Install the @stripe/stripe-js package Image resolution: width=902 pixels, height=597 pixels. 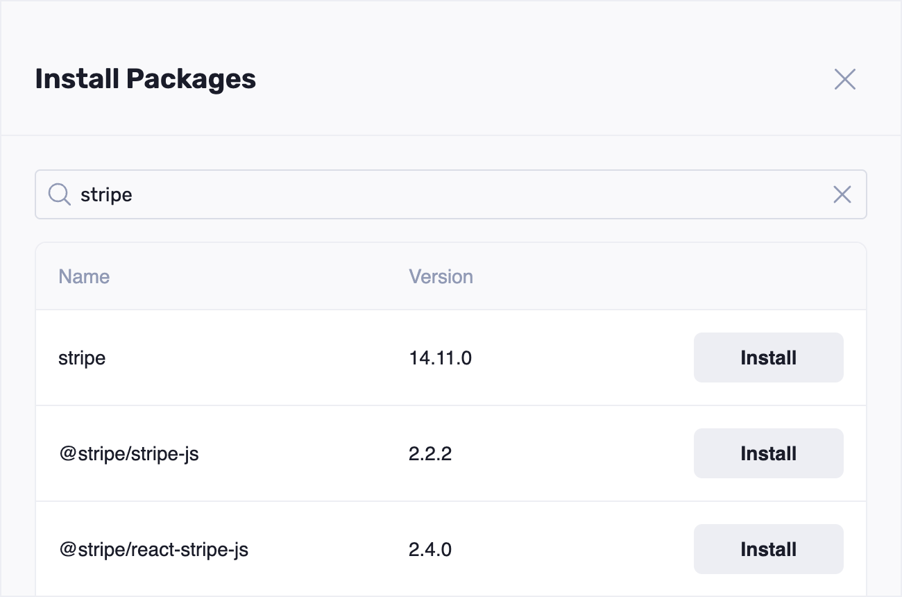tap(768, 453)
